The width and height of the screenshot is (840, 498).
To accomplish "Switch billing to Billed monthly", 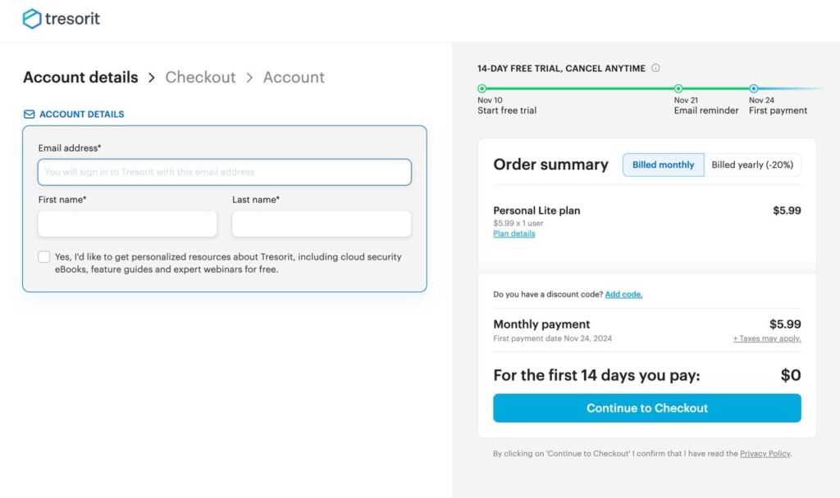I will (663, 165).
